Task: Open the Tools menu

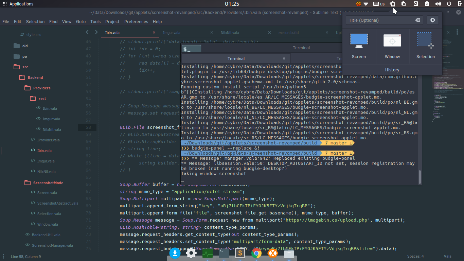Action: click(95, 21)
